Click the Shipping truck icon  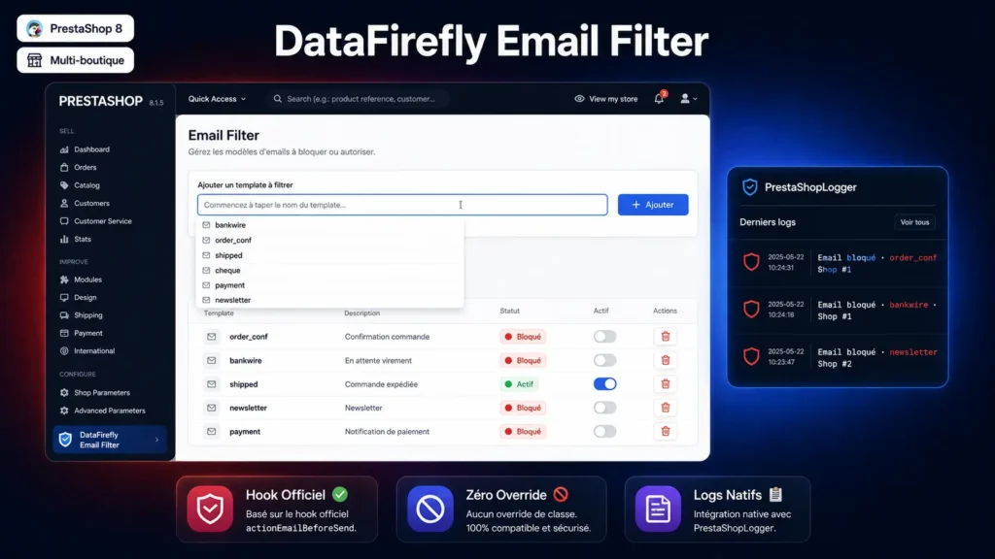tap(64, 315)
